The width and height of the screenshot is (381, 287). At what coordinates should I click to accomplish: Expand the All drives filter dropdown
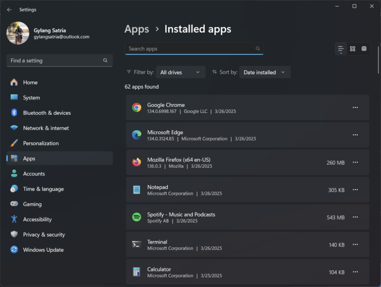[180, 72]
